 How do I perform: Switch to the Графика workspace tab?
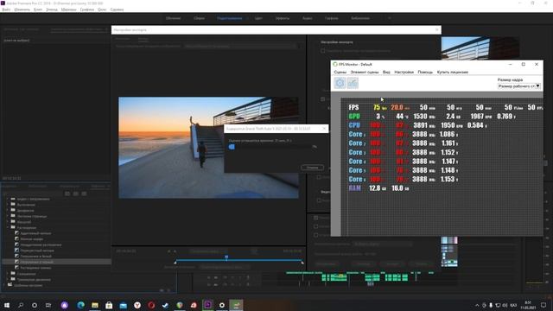[x=332, y=18]
